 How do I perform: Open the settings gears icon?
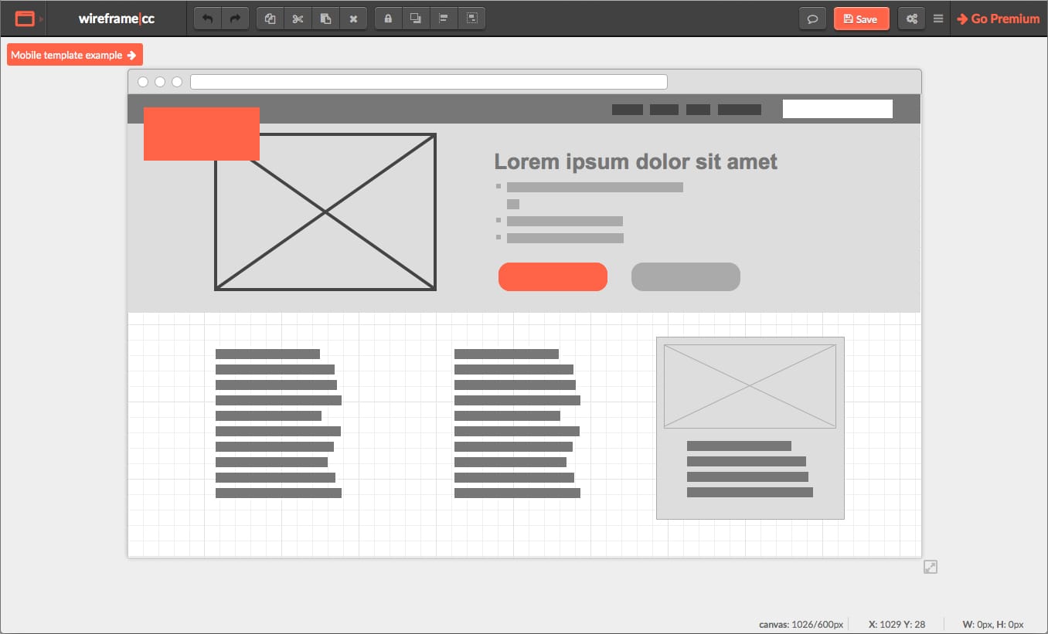click(x=911, y=19)
